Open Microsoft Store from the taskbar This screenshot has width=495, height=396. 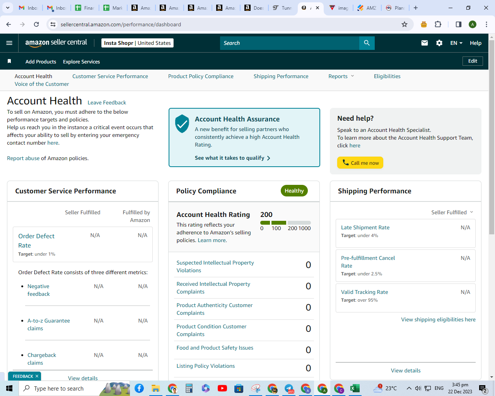(x=239, y=388)
